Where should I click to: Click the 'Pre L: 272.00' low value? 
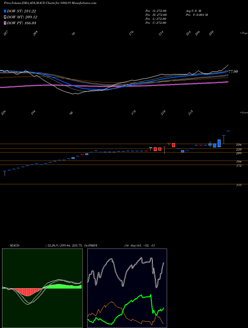coord(156,18)
